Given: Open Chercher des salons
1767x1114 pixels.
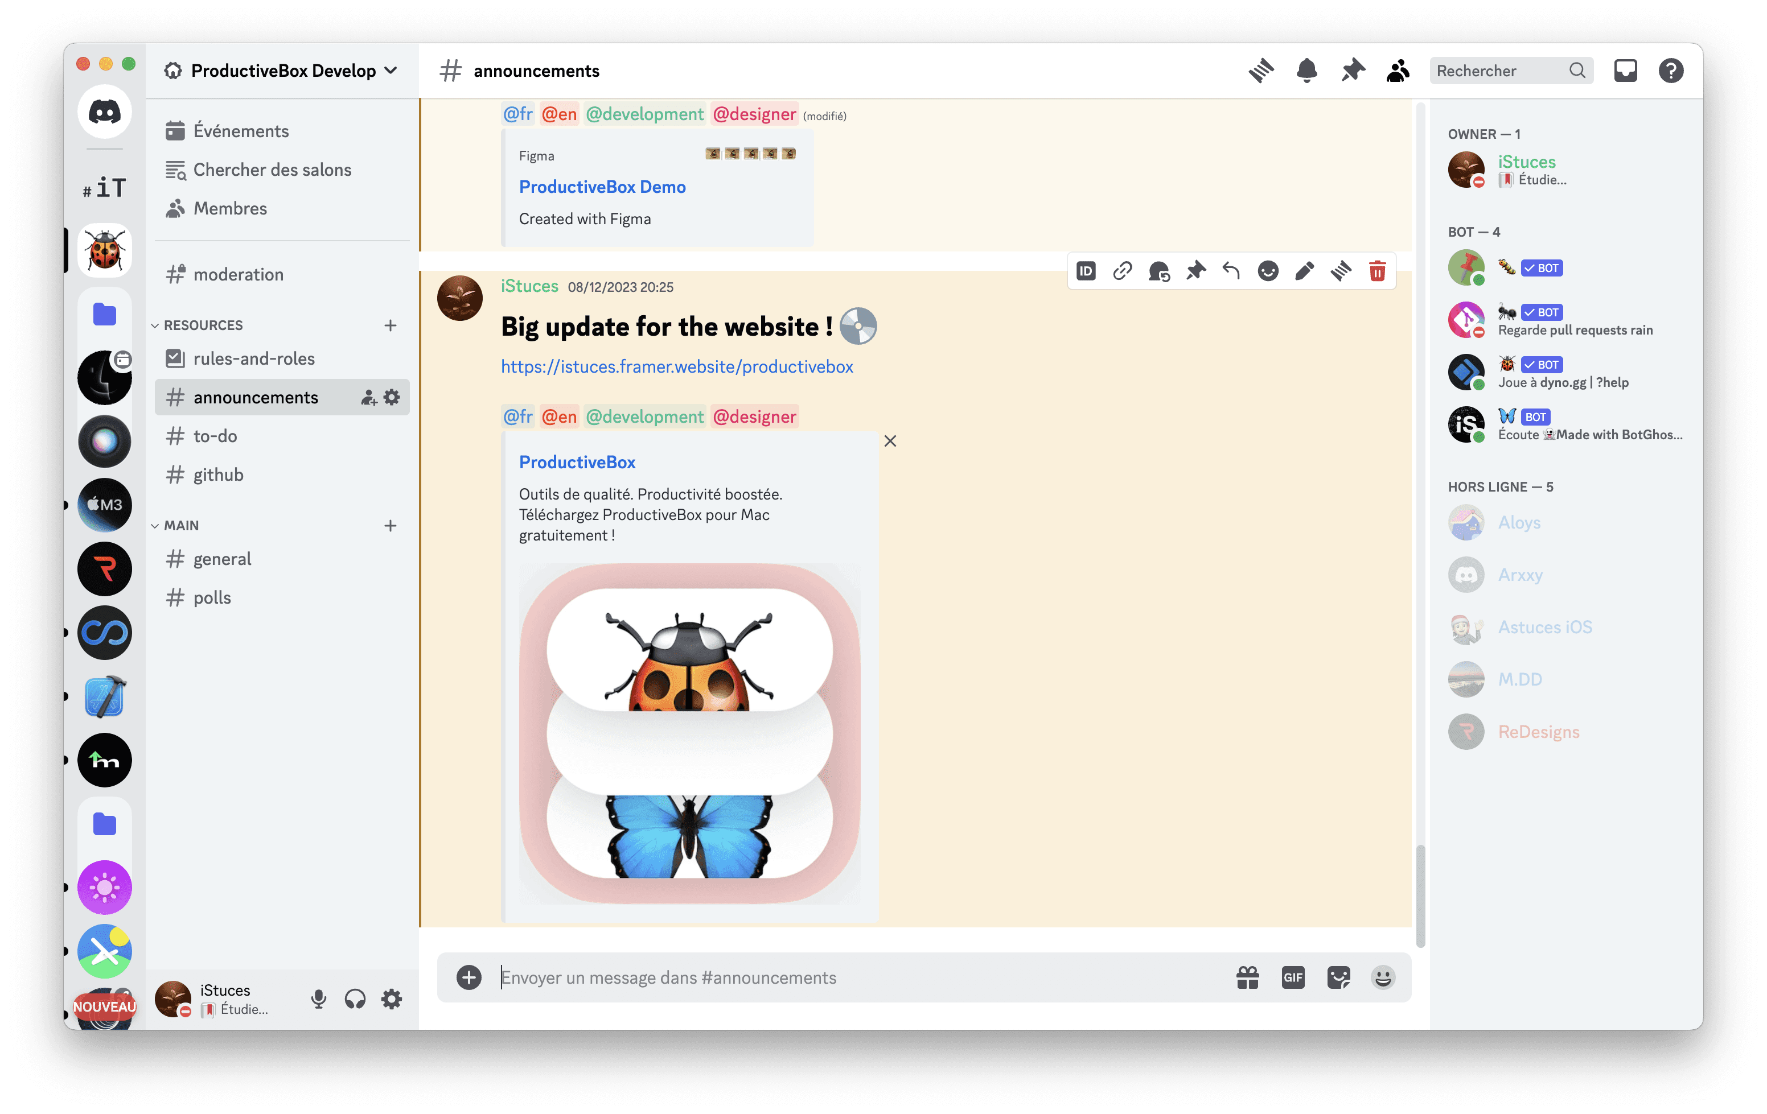Looking at the screenshot, I should click(282, 170).
